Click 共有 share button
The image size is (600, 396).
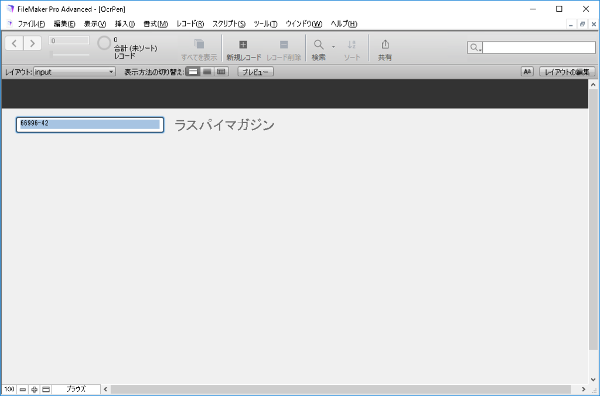point(385,49)
